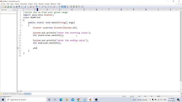Viewport: 182px width, 102px height.
Task: Click "int start=scan.nextInt();" on line 10
Action: [48, 35]
